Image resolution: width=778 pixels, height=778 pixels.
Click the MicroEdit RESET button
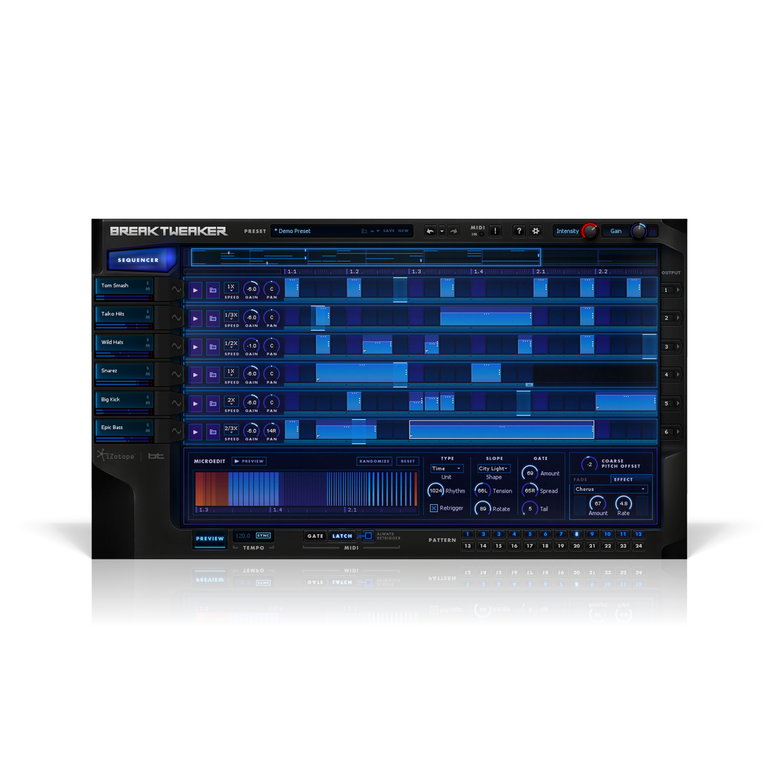coord(408,461)
